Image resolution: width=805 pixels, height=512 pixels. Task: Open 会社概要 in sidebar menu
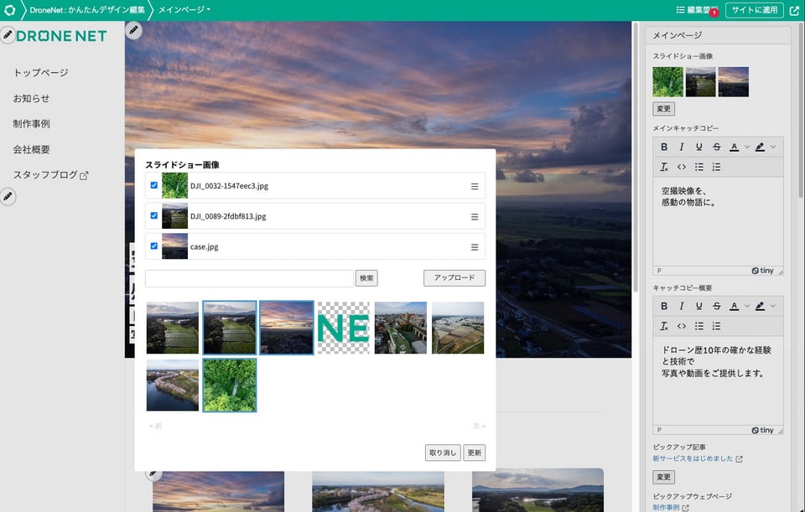click(x=31, y=149)
